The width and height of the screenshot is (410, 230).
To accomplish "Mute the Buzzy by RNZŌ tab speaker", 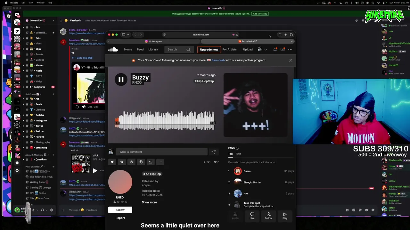I will click(x=292, y=41).
